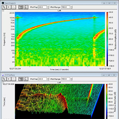
Task: Close the 3-D Surface window
Action: point(114,75)
